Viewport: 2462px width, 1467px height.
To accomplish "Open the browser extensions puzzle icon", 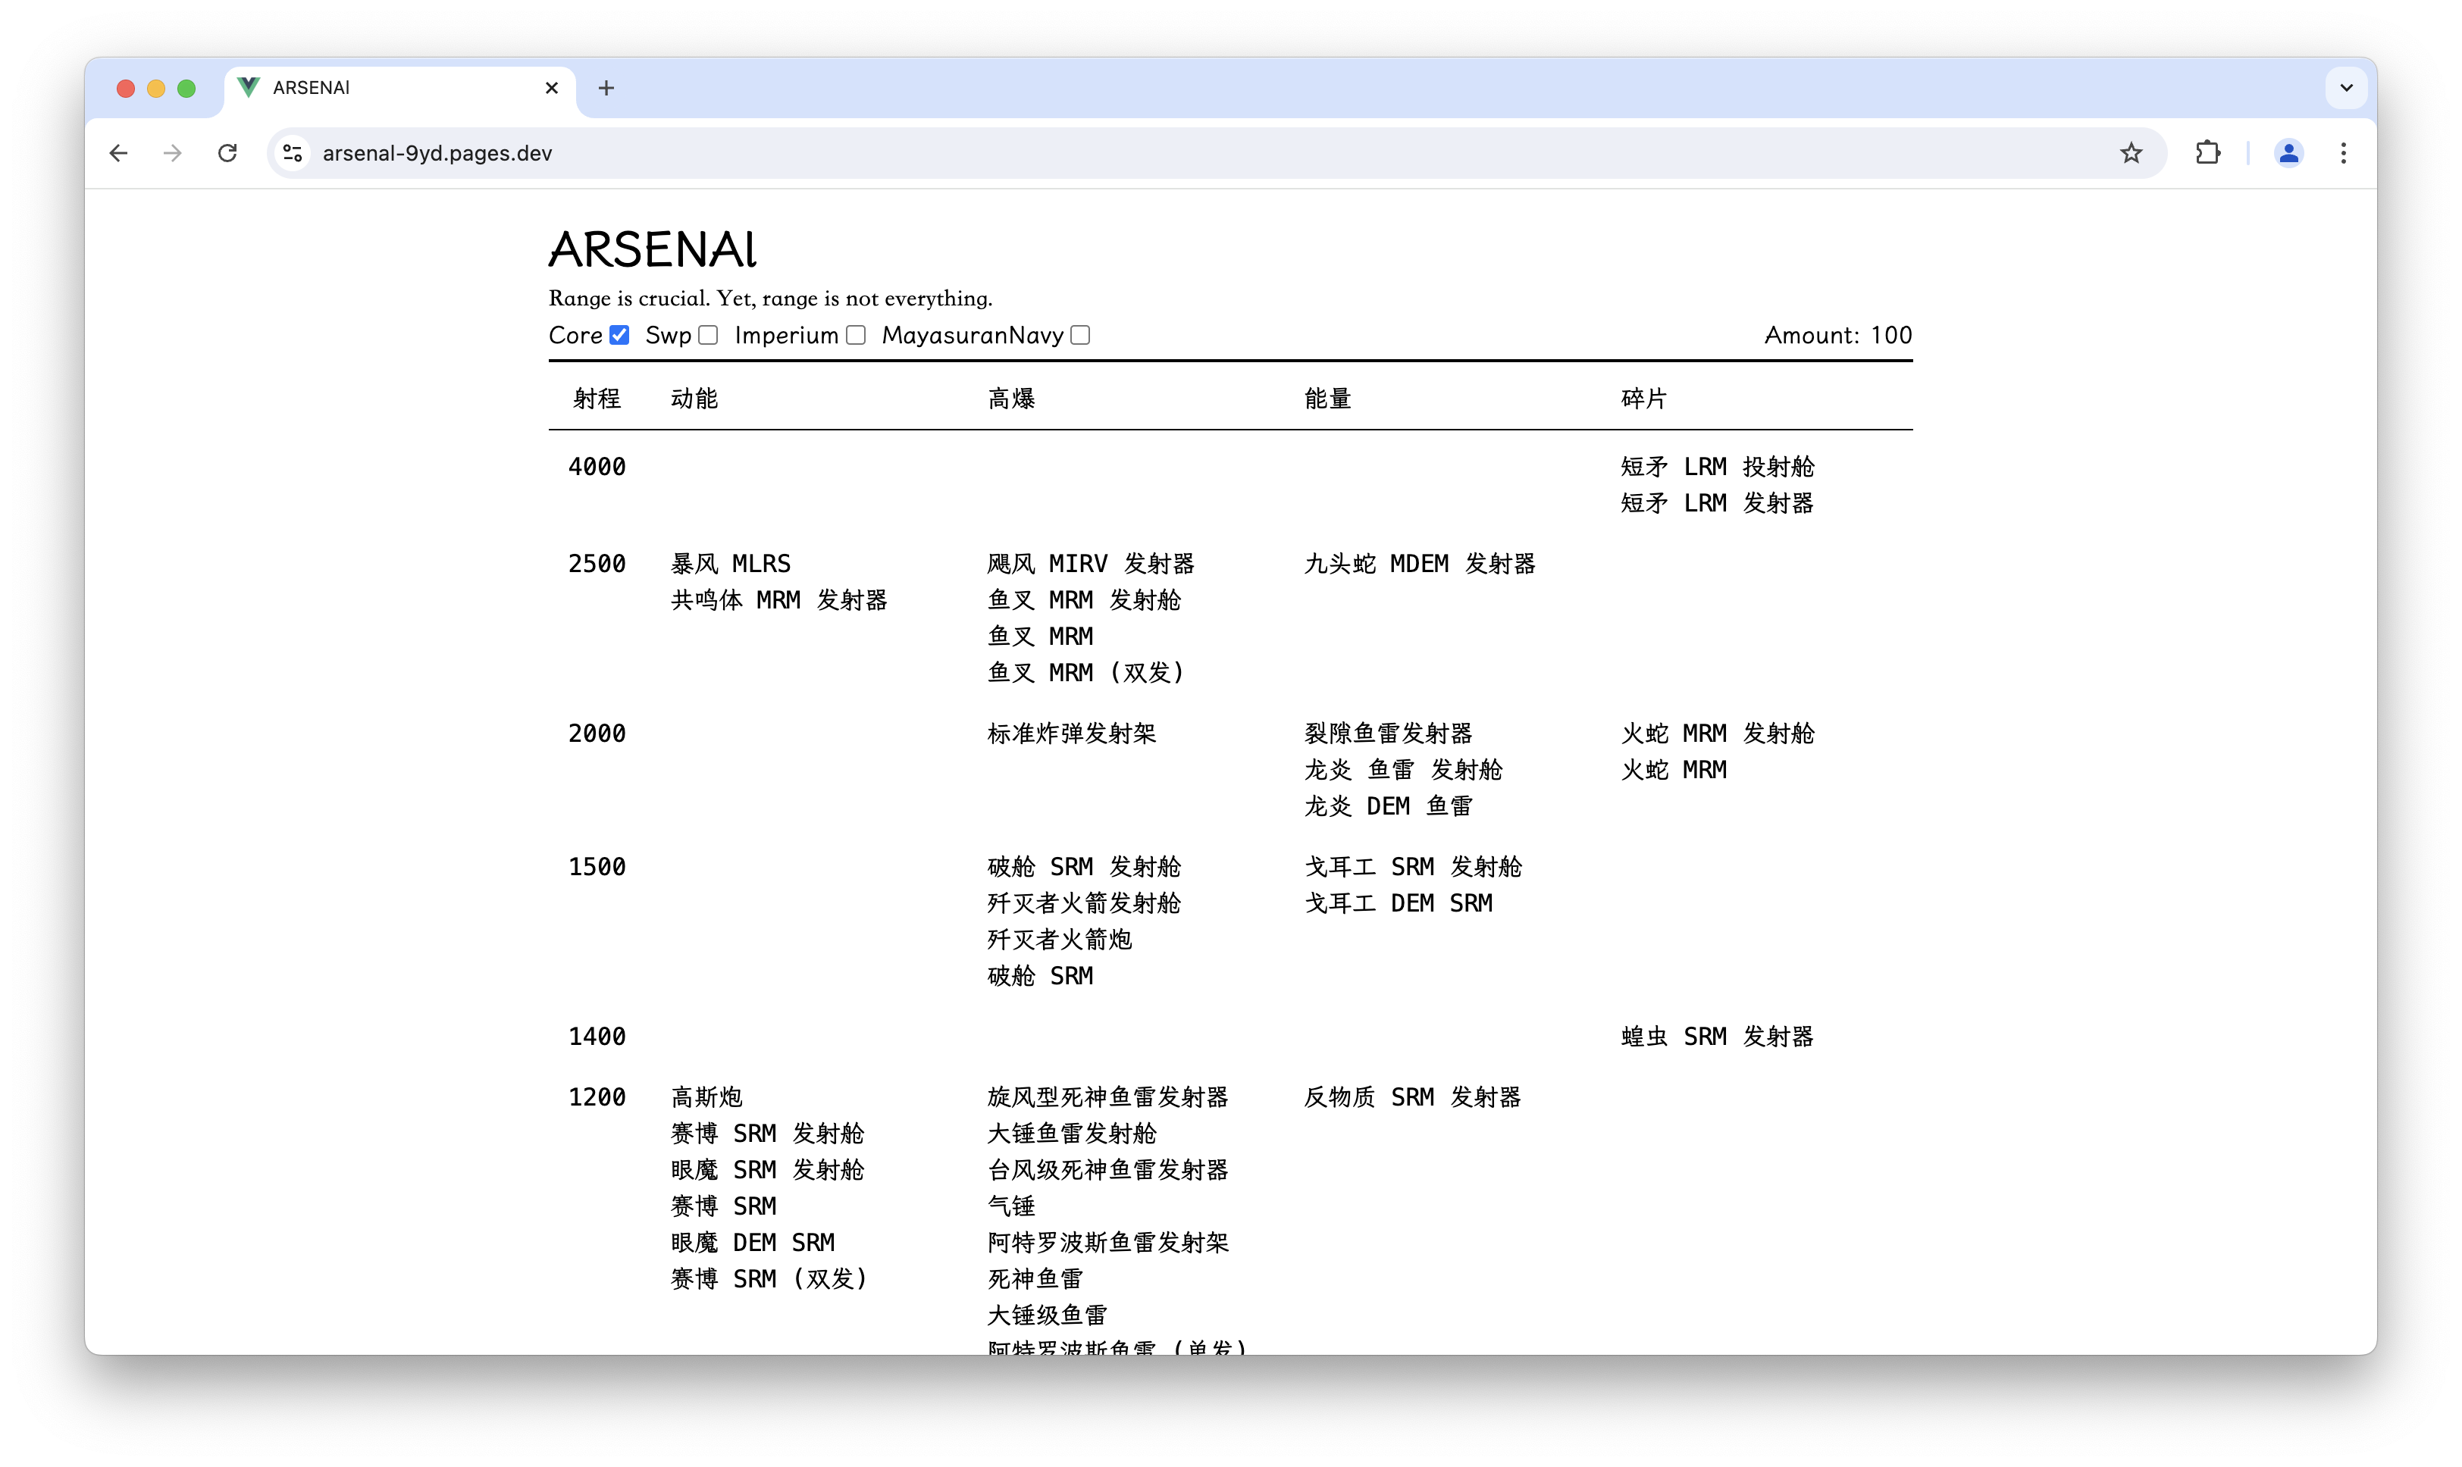I will (x=2207, y=153).
